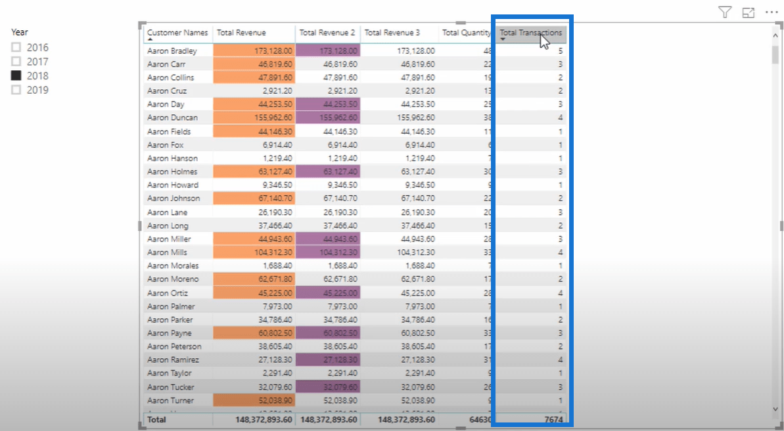
Task: Click purple Total Revenue 2 cell 27,128.30
Action: tap(328, 359)
